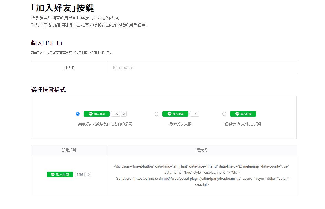Viewport: 325px width, 209px height.
Task: Select the 顯示好友人數 radio button
Action: 157,114
